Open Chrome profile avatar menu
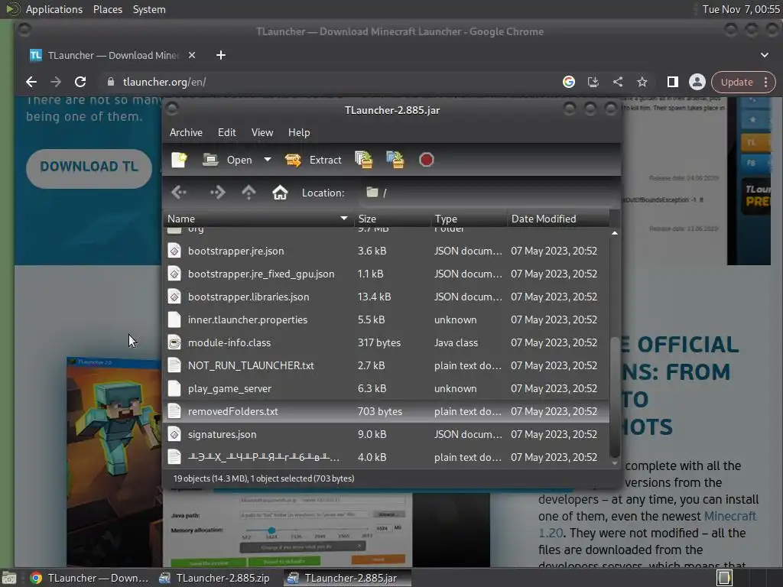 (697, 82)
